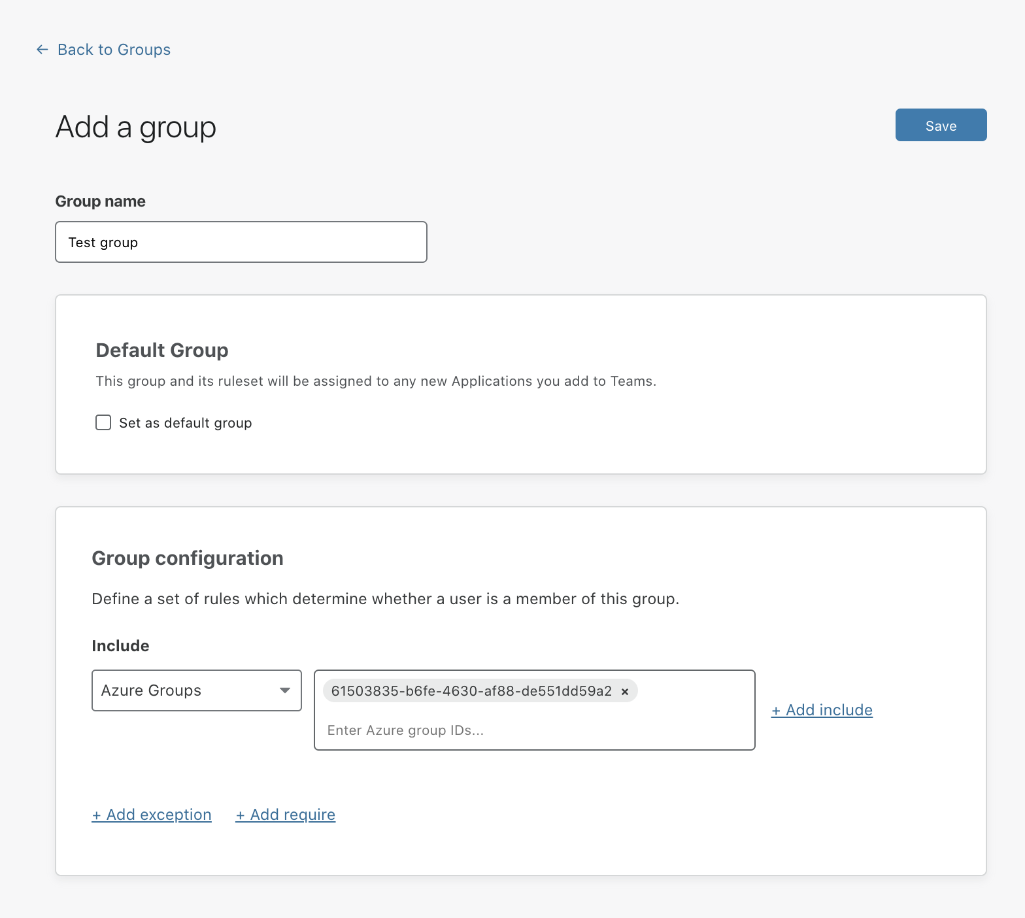Save the new group

(940, 126)
